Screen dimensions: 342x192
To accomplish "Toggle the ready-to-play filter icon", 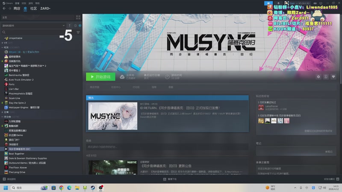I will tap(80, 26).
